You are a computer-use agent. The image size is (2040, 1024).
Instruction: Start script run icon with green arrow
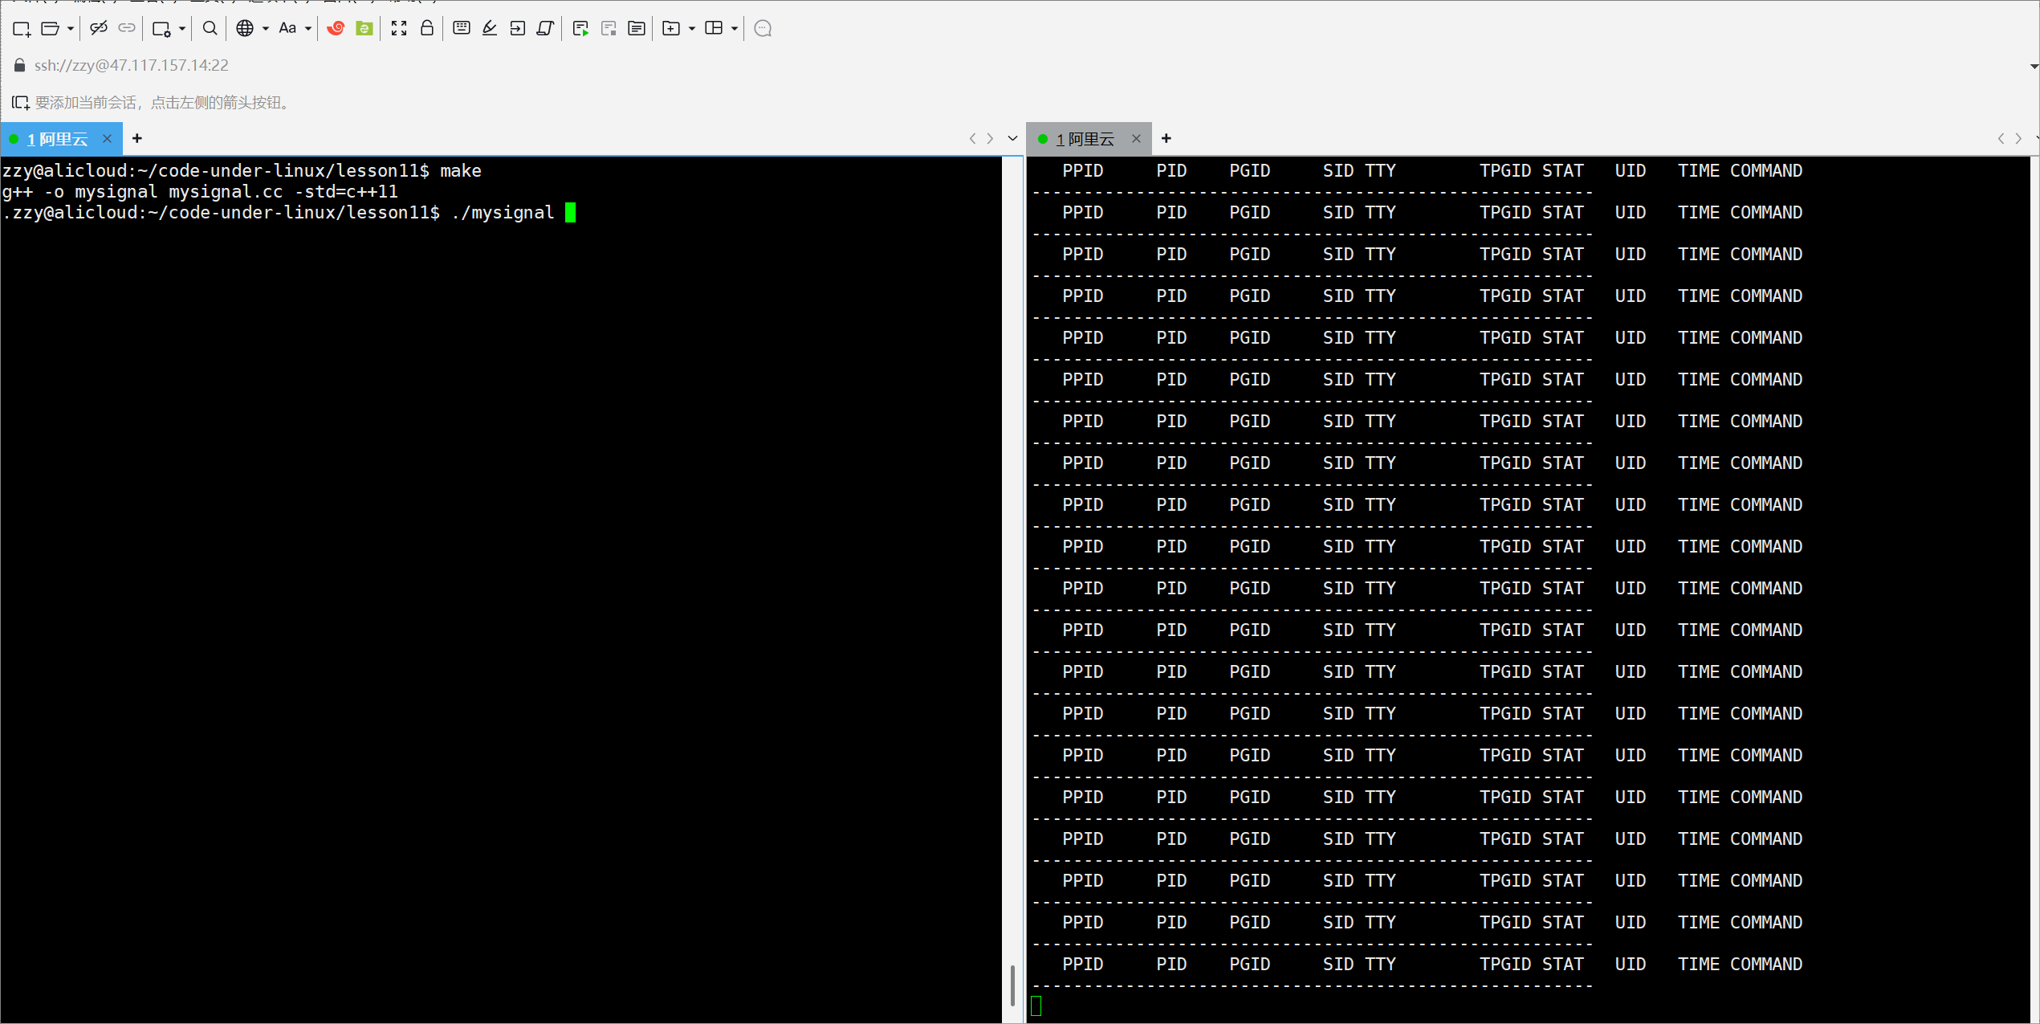coord(580,29)
